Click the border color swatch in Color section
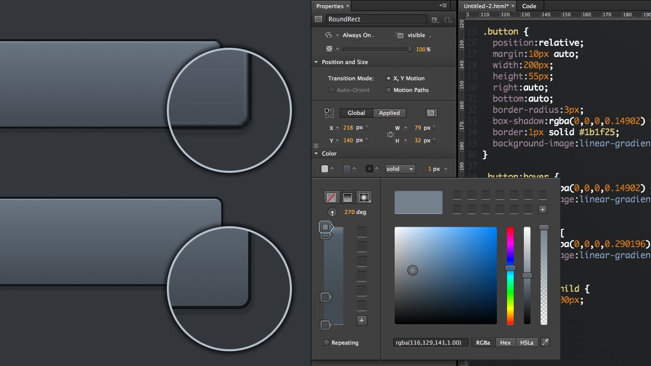The image size is (651, 366). [x=370, y=169]
